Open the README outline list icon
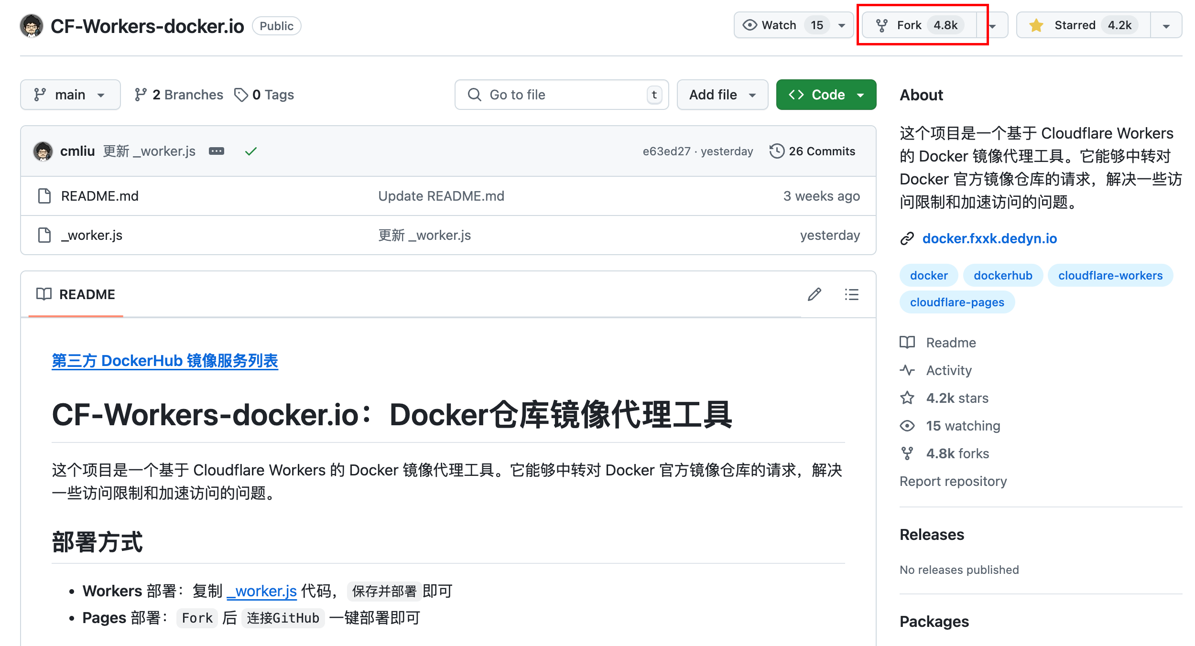Image resolution: width=1195 pixels, height=646 pixels. (851, 294)
